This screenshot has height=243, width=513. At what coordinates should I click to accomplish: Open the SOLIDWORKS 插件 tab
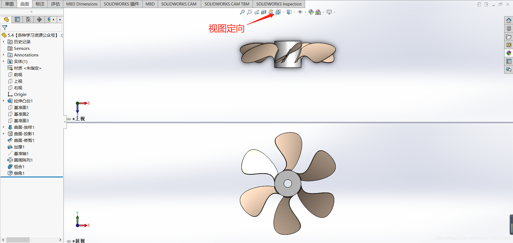[121, 4]
